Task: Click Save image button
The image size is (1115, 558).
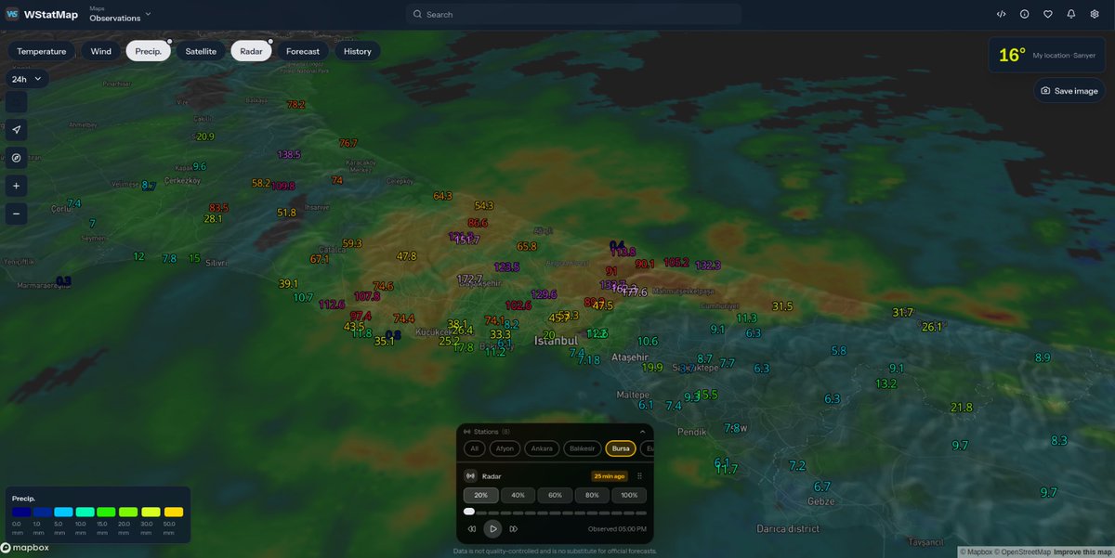Action: [x=1069, y=91]
